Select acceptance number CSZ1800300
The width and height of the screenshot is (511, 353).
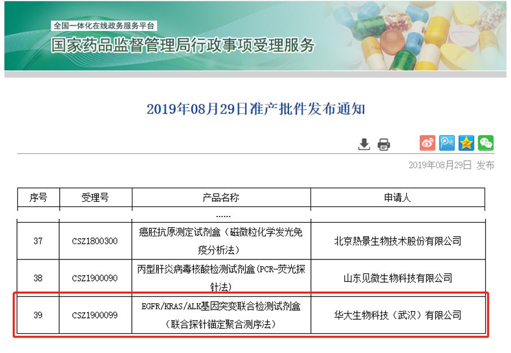click(95, 241)
